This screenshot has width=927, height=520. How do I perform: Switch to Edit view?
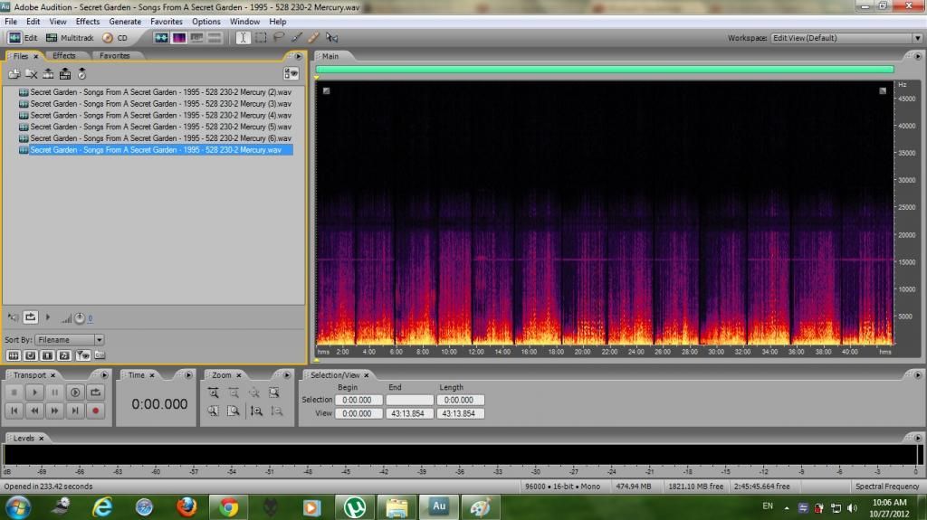coord(23,38)
